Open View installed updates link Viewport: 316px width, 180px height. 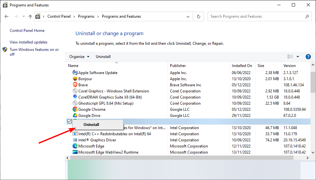[x=29, y=42]
